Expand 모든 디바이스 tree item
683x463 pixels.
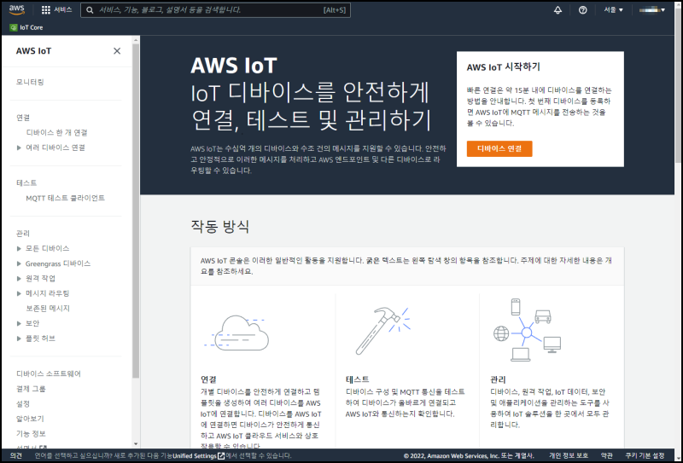(x=19, y=248)
